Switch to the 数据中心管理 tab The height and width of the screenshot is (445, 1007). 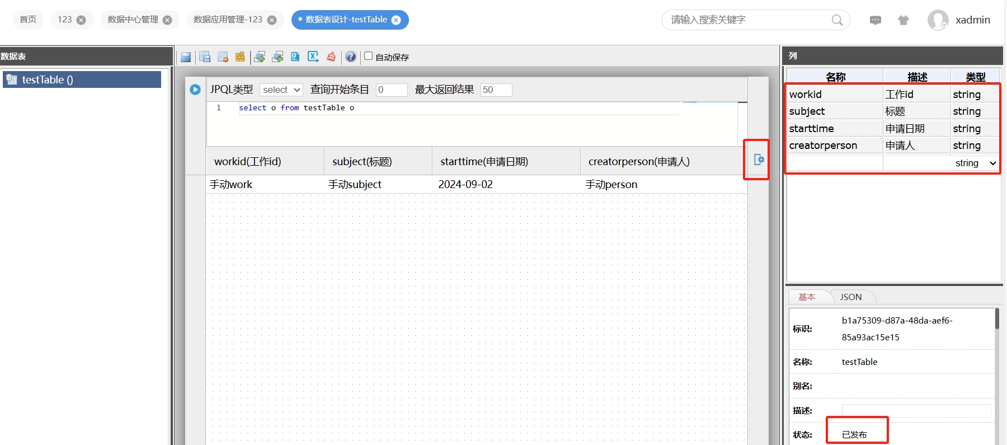(x=133, y=20)
